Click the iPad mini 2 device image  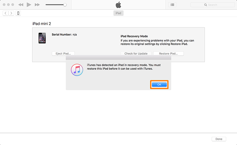tap(42, 38)
